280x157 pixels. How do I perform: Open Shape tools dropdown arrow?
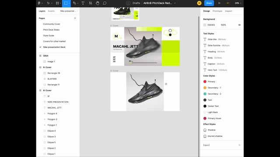[x=69, y=3]
